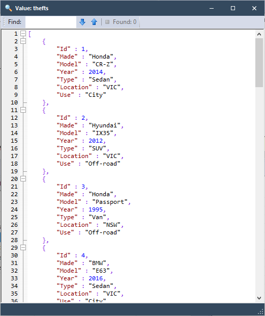Click the "Location" key on line 8
The width and height of the screenshot is (265, 316).
point(74,87)
